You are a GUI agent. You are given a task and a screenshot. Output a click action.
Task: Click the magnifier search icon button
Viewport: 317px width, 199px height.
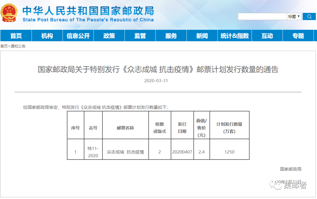pos(309,16)
